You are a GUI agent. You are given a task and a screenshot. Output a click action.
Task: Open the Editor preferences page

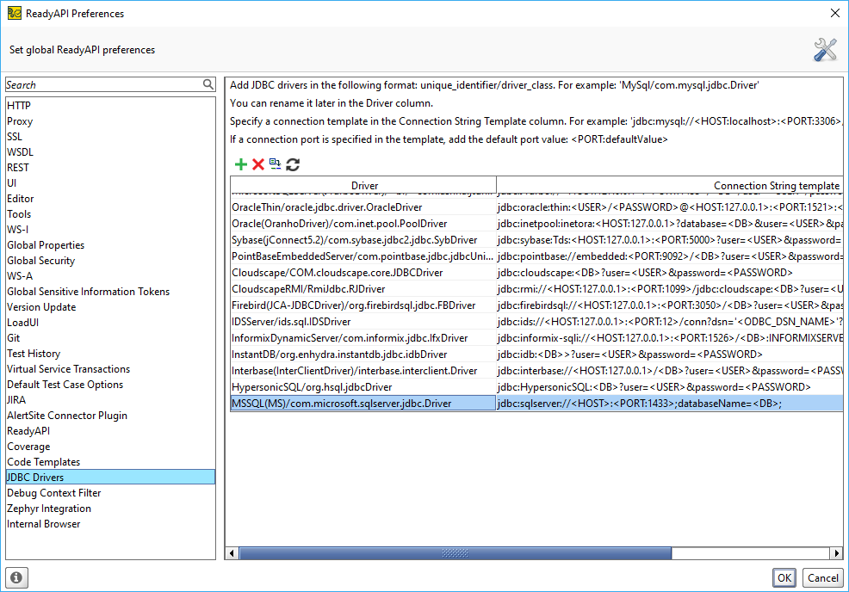tap(110, 199)
